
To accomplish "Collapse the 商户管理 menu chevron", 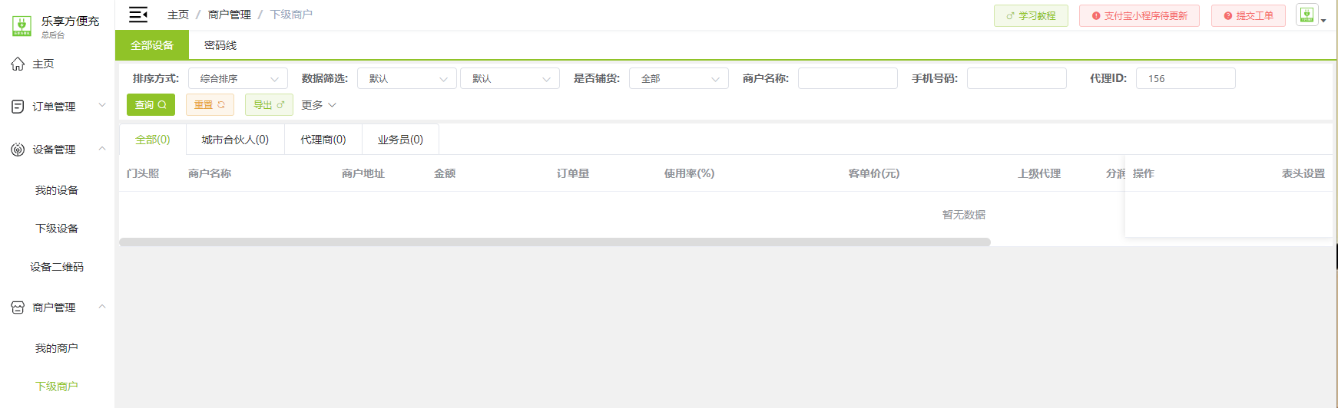I will point(102,307).
